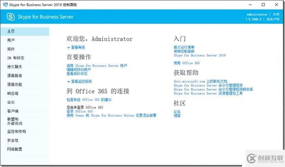Click the Administrator account name in header
Screen dimensions: 285x167
(257, 14)
